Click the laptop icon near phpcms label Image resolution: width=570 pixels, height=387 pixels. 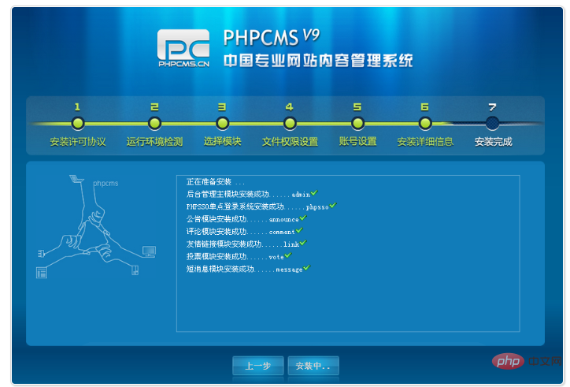76,178
